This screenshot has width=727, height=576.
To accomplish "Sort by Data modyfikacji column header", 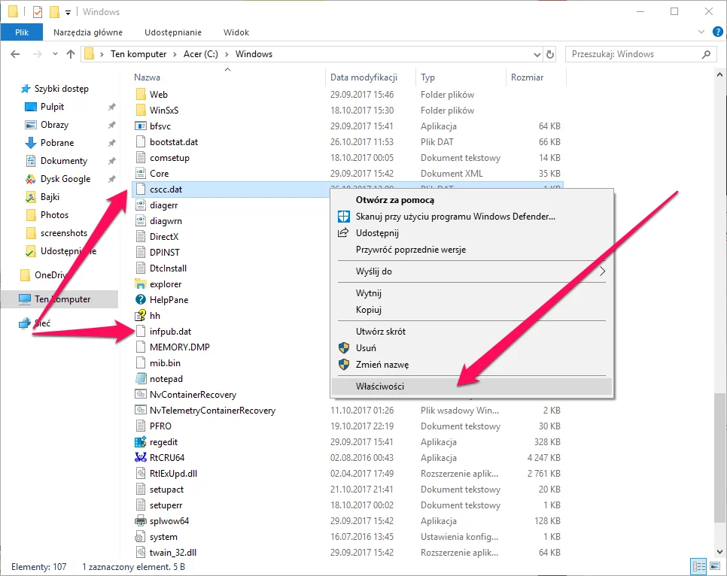I will 364,77.
